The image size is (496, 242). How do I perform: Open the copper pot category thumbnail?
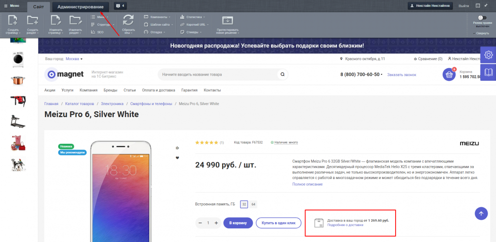click(18, 80)
